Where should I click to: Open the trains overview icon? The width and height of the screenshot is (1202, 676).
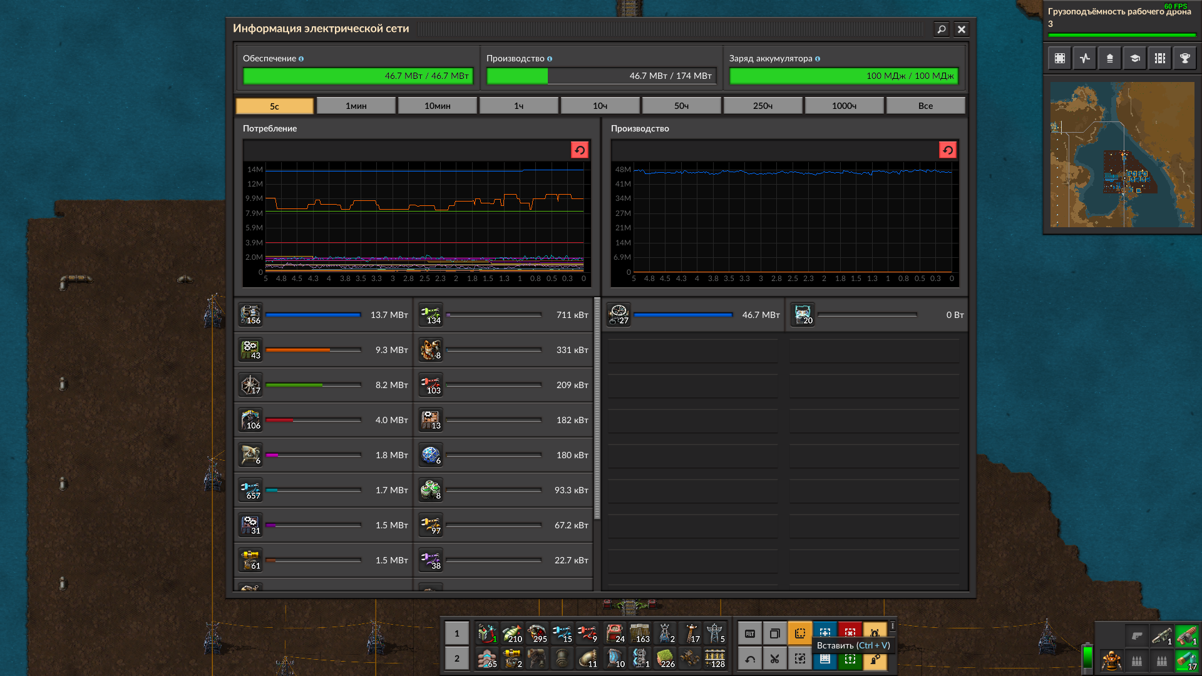click(1160, 58)
